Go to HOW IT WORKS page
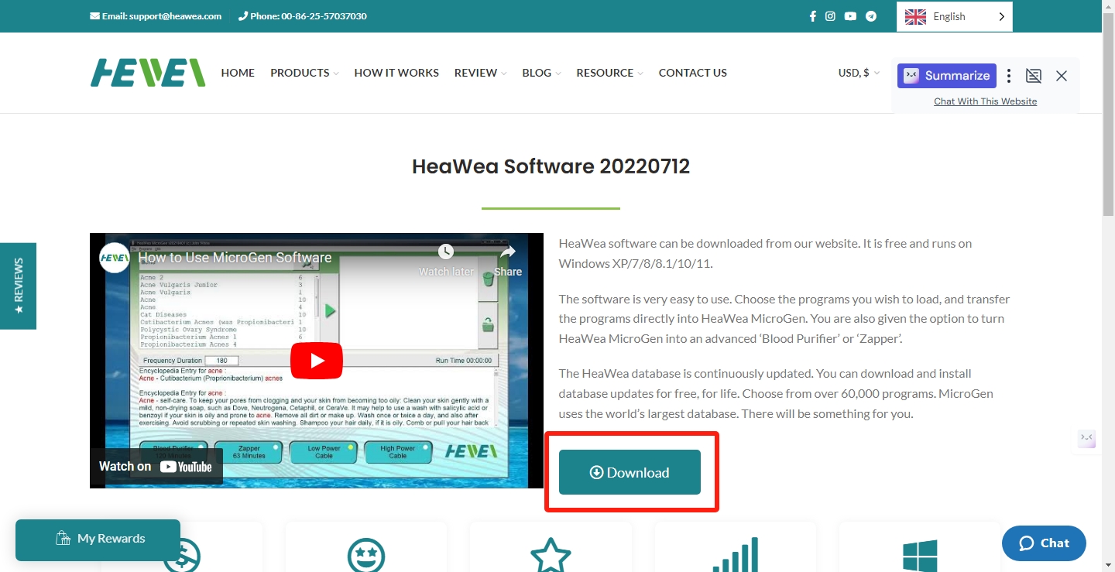 (x=396, y=73)
